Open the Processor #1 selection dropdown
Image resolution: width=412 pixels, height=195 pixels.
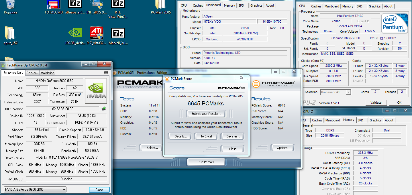335,92
